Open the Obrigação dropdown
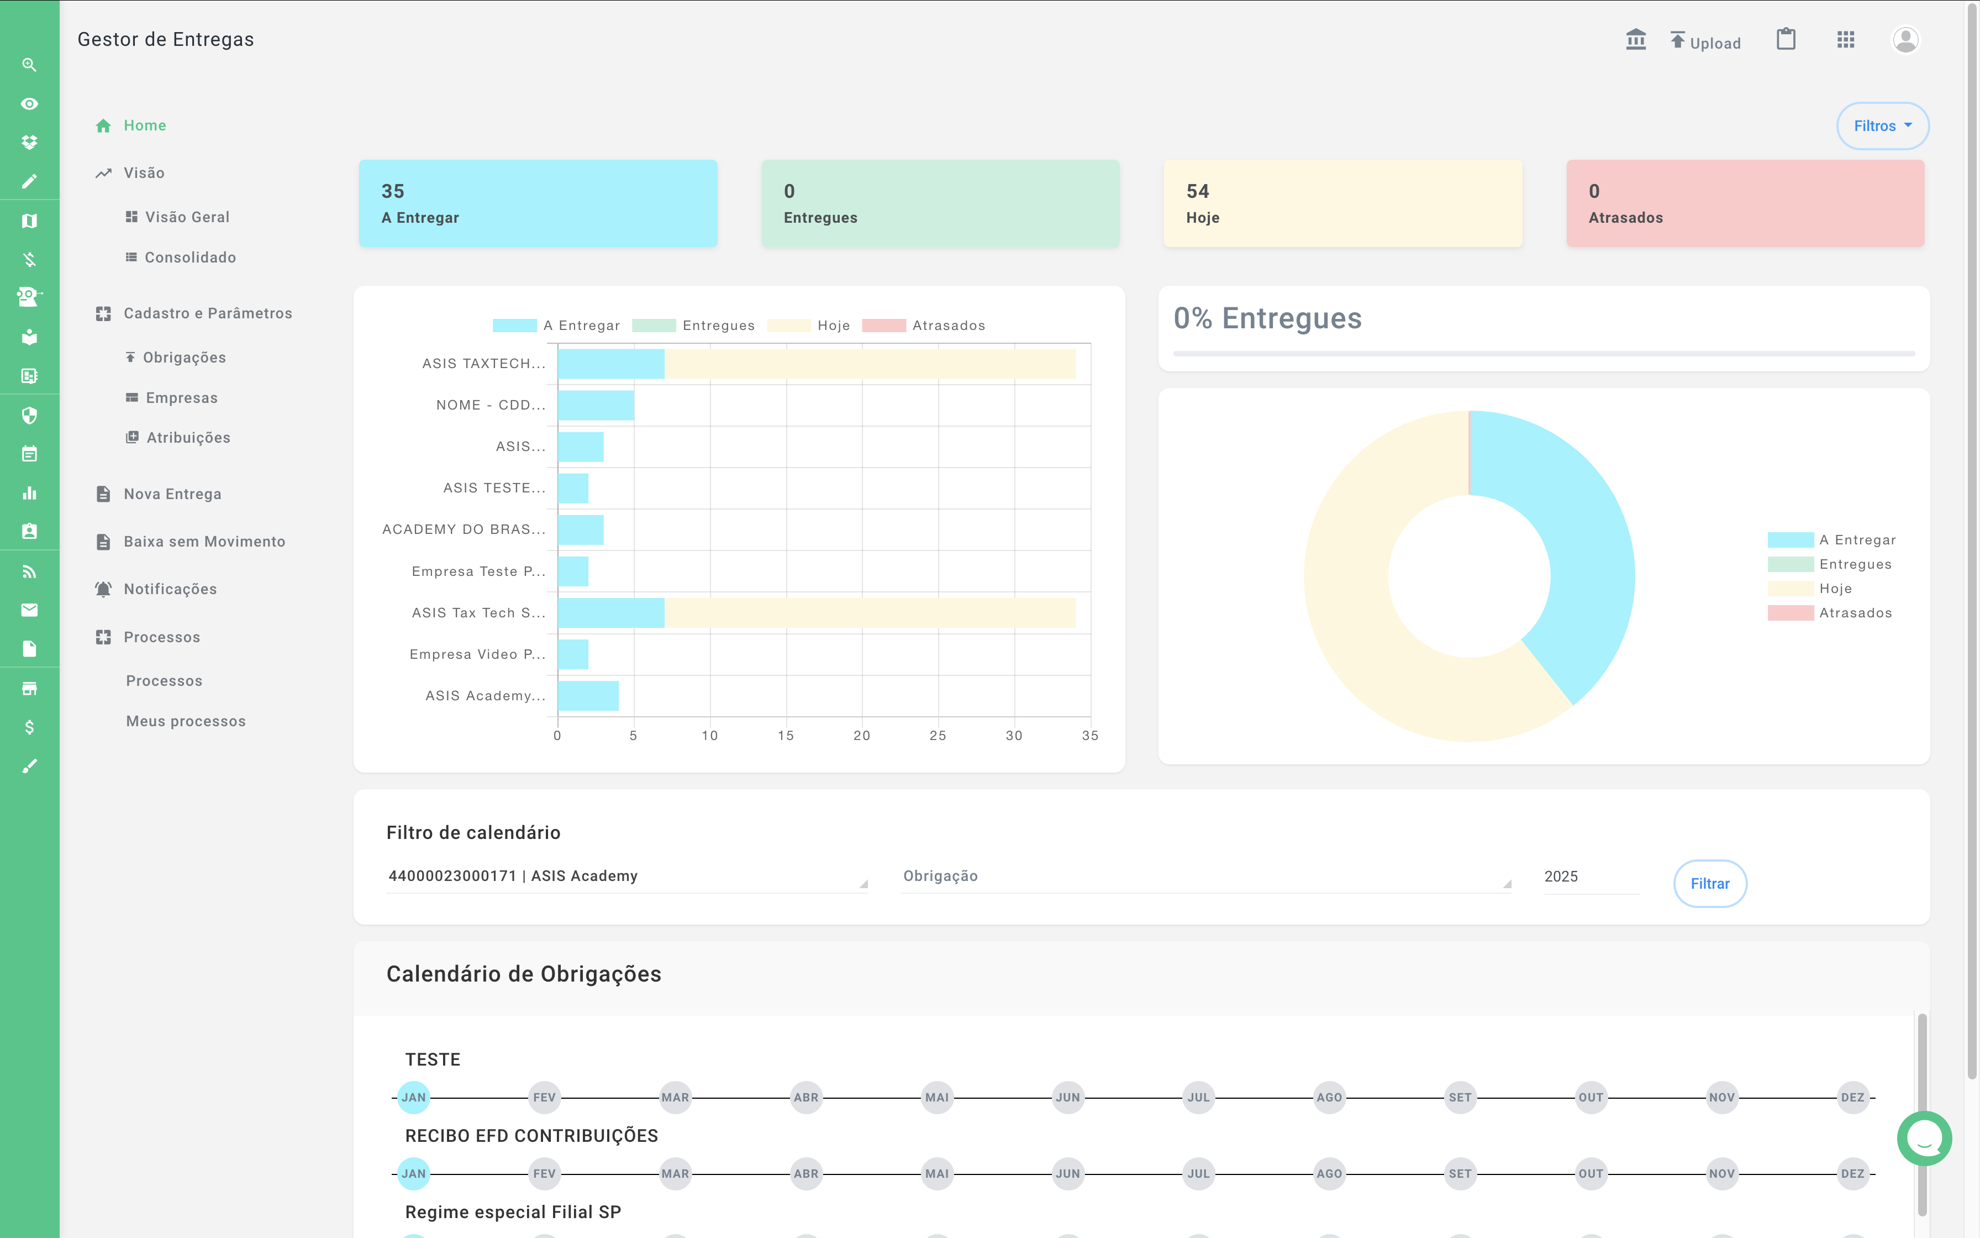 [1206, 876]
